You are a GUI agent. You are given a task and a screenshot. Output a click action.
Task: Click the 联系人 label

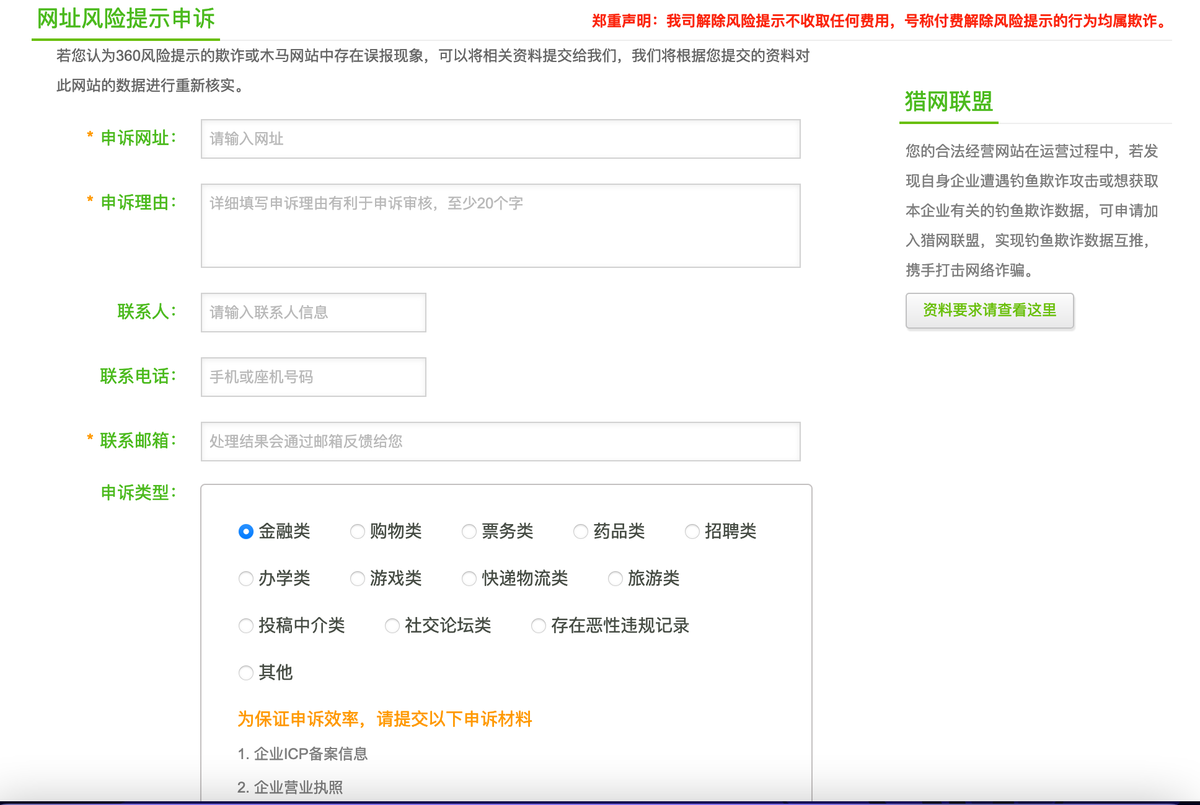tap(148, 312)
